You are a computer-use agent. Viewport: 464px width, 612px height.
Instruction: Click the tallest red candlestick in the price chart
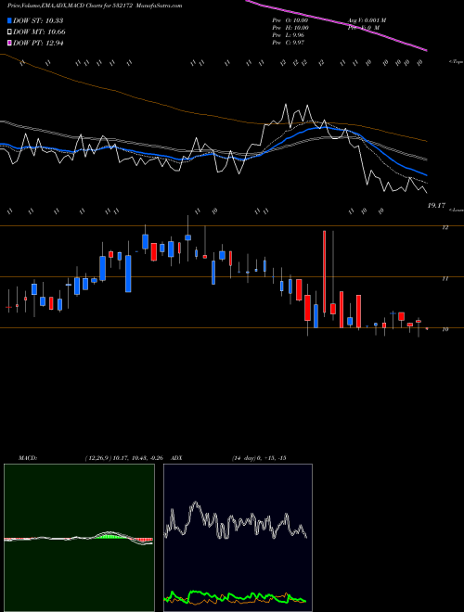pos(324,272)
